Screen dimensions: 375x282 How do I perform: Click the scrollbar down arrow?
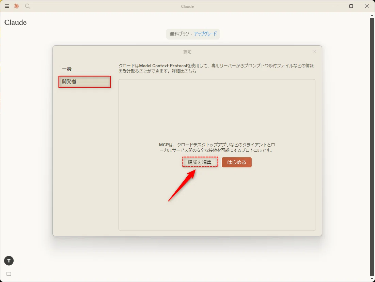click(x=372, y=279)
